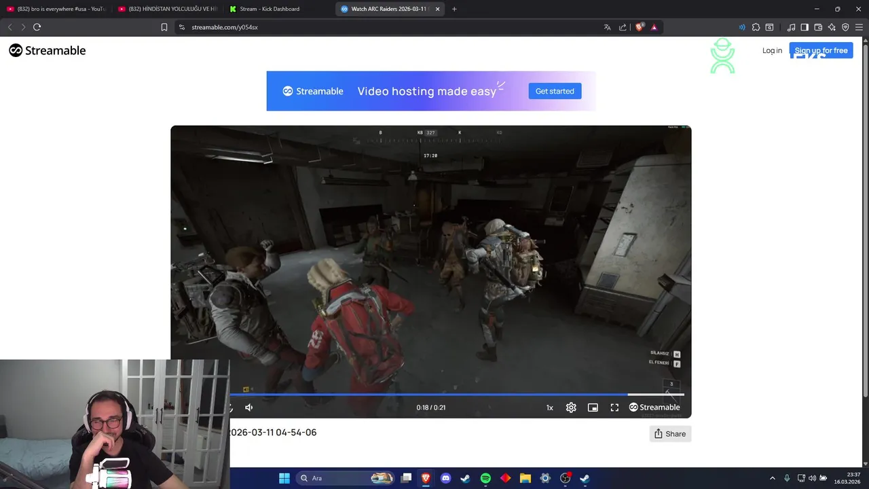Open the extensions puzzle icon

coord(756,27)
